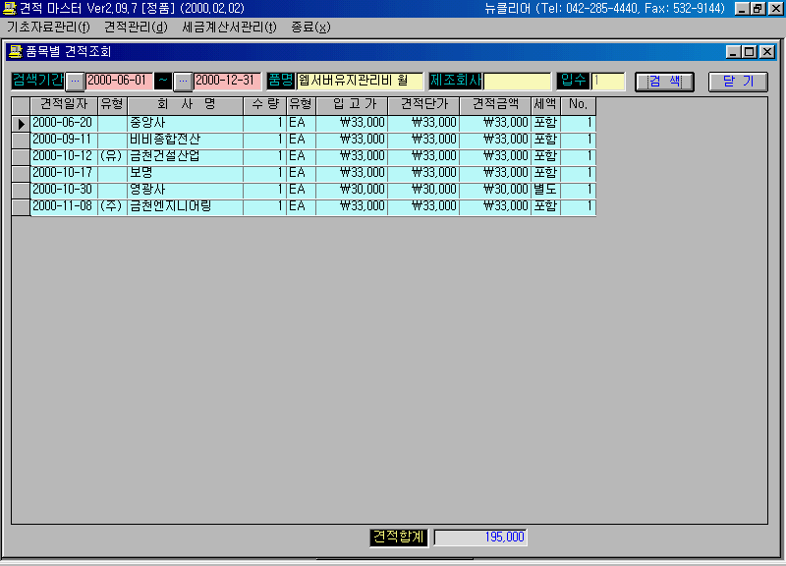This screenshot has height=566, width=786.
Task: Click ₩30,000 입고가 cell in 영광사 row
Action: [352, 190]
